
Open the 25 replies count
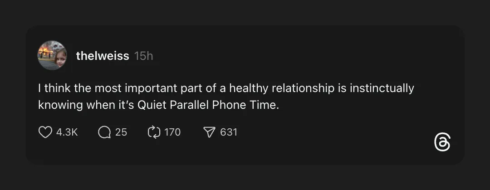(x=121, y=132)
